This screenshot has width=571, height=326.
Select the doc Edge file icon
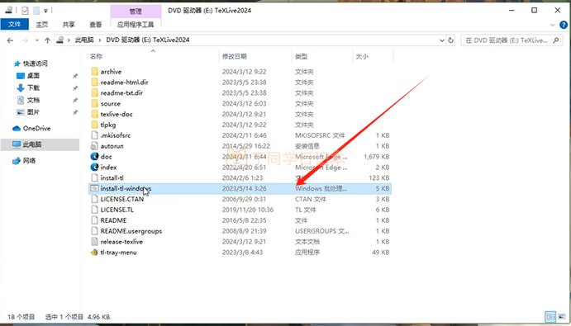tap(95, 157)
